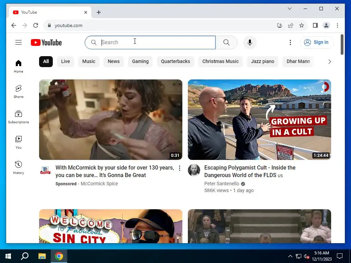Open the McCormick ad video thumbnail
The width and height of the screenshot is (351, 263).
pos(111,120)
